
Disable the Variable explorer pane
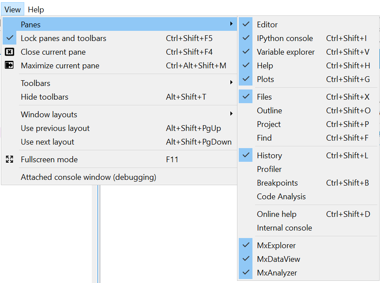246,52
